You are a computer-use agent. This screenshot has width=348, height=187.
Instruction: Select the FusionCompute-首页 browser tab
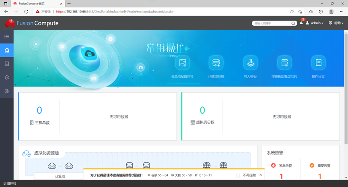[37, 4]
